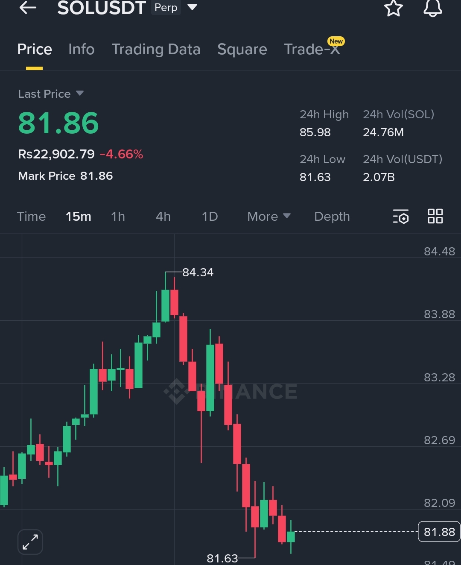Open the Square tab
Viewport: 461px width, 565px height.
pyautogui.click(x=242, y=50)
